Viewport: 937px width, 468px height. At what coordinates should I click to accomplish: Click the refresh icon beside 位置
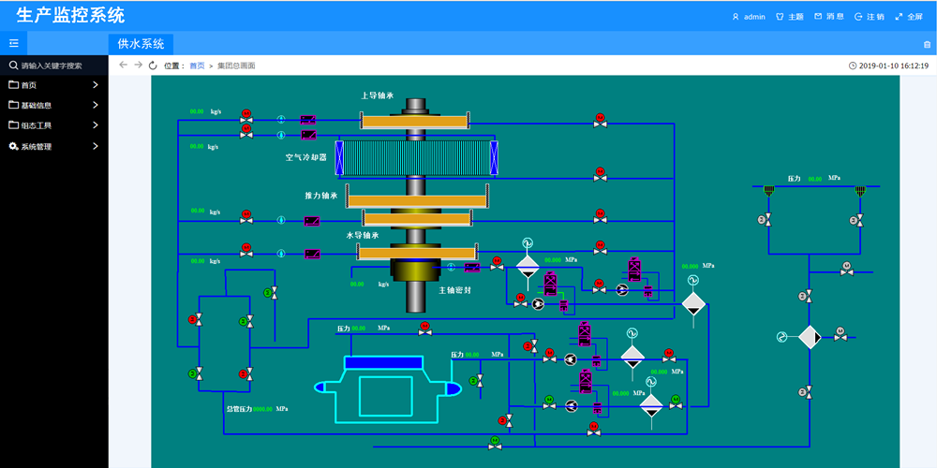[153, 66]
